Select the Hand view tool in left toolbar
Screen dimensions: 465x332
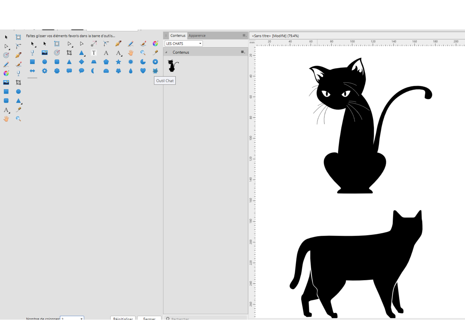coord(6,119)
